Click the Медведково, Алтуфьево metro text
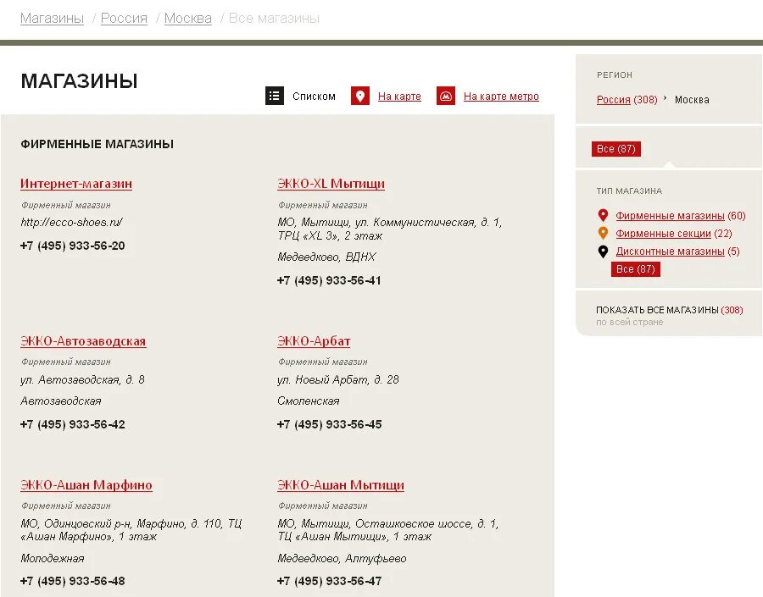The height and width of the screenshot is (597, 763). click(343, 559)
